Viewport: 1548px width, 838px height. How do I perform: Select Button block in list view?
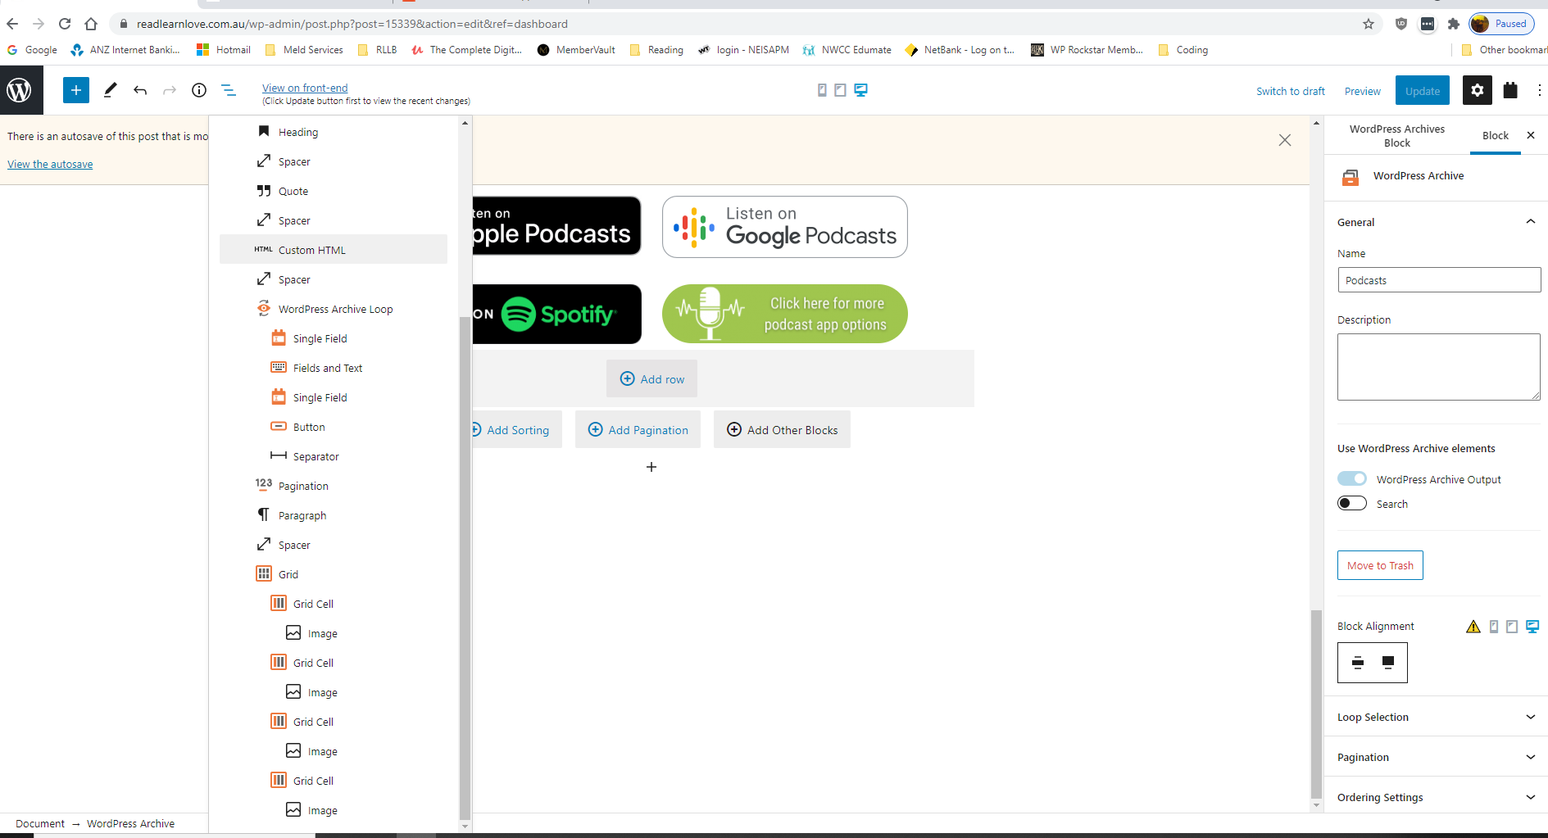pyautogui.click(x=334, y=427)
